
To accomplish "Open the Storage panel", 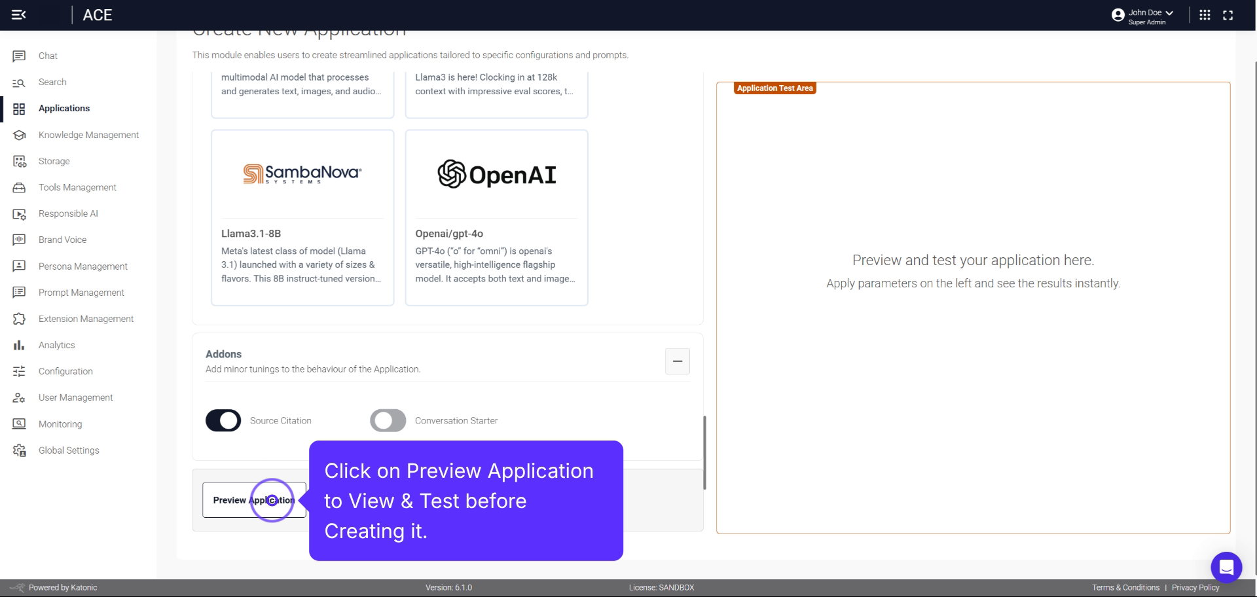I will (x=53, y=161).
